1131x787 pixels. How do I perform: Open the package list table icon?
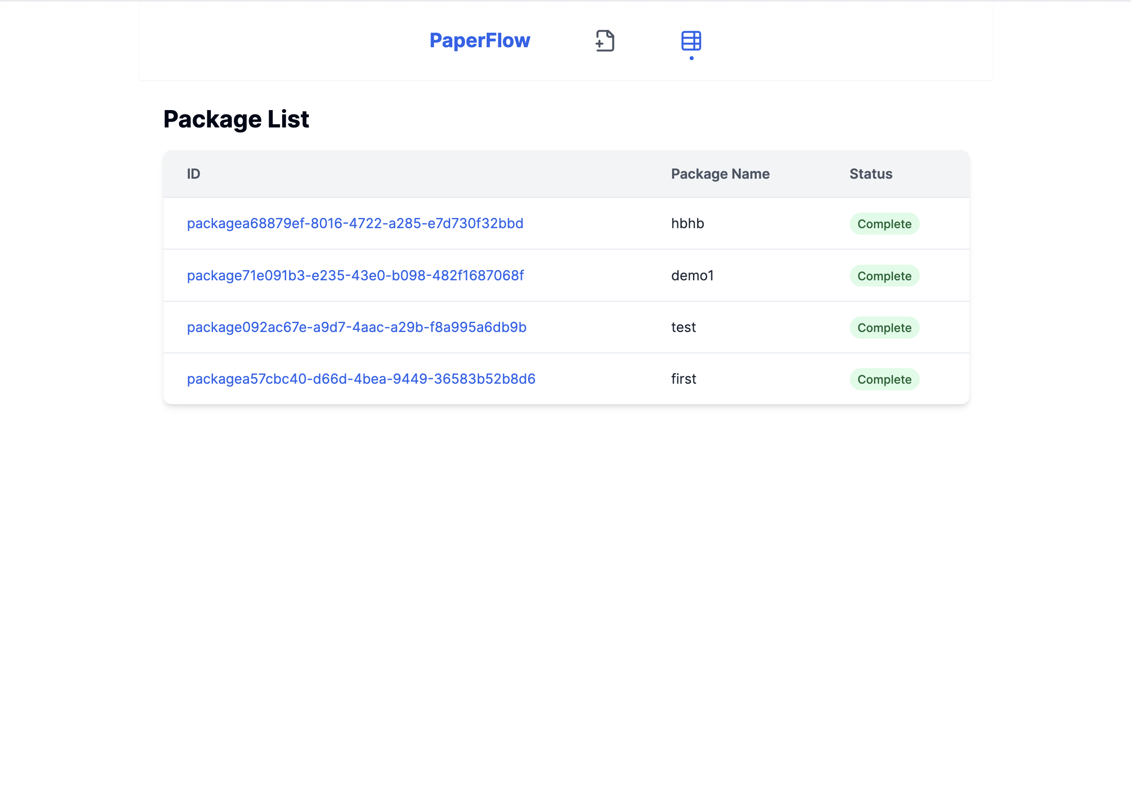691,41
